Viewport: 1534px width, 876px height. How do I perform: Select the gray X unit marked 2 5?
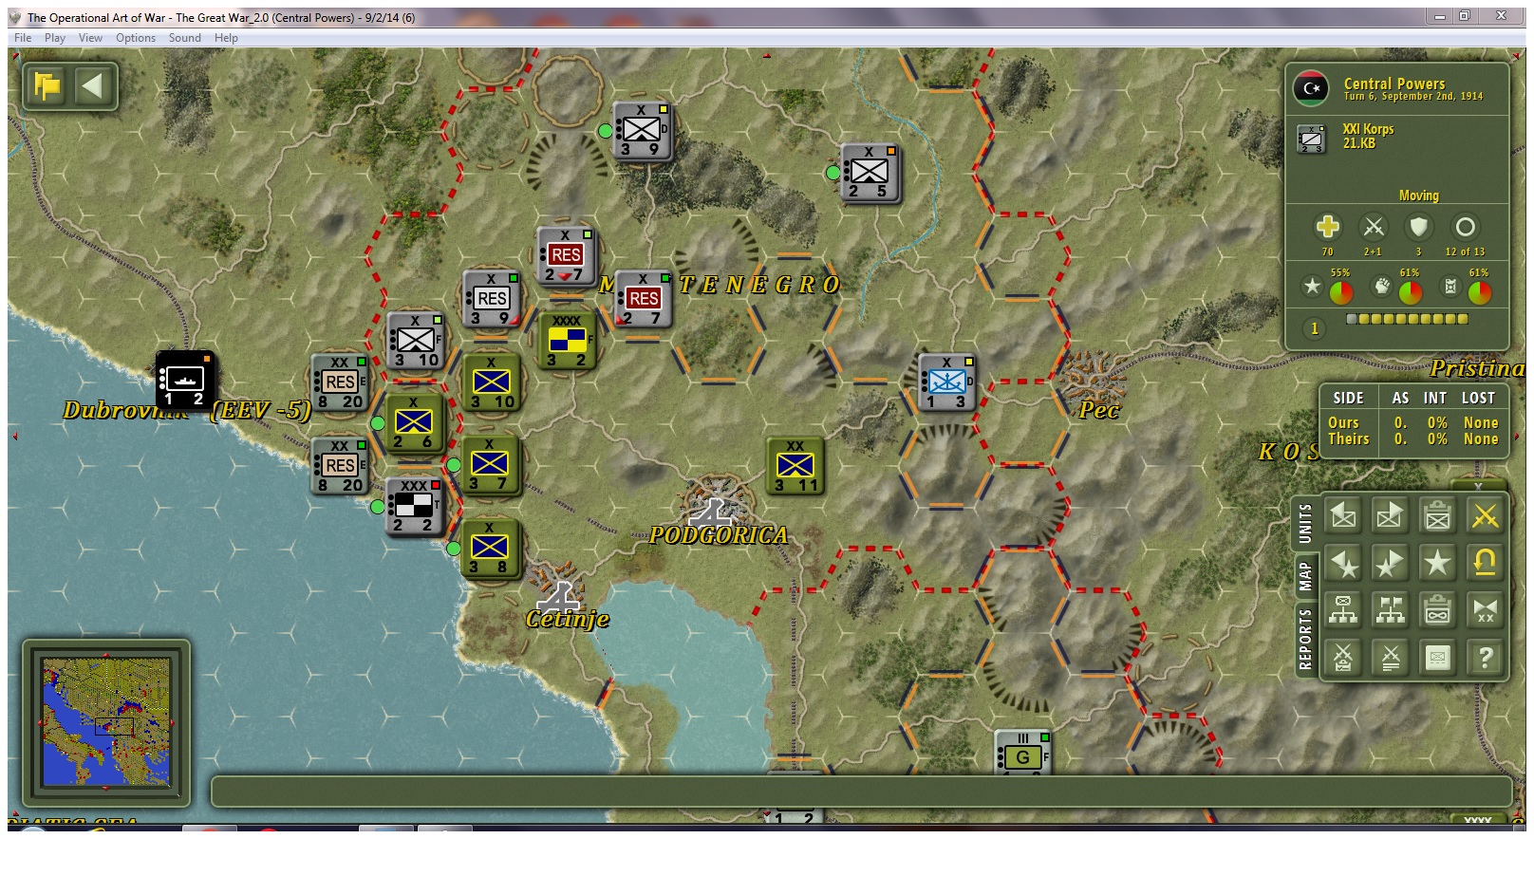pyautogui.click(x=870, y=172)
